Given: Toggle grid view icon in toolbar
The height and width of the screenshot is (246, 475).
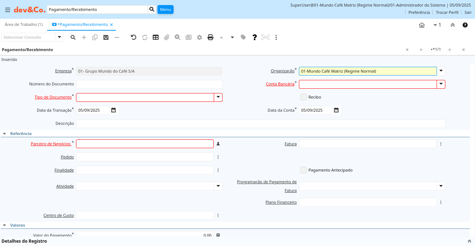Looking at the screenshot, I should click(156, 37).
